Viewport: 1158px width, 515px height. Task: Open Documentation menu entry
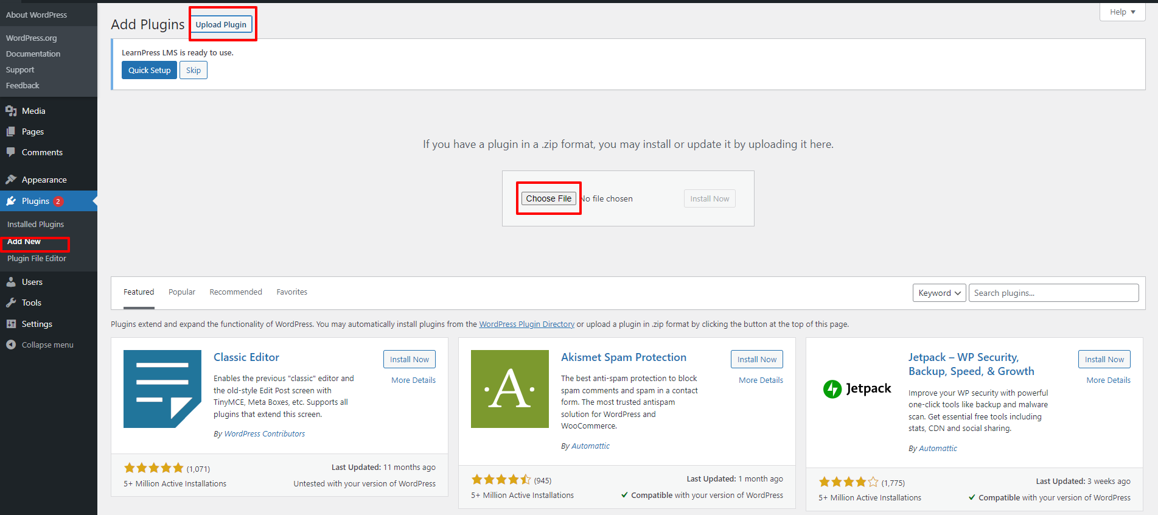[33, 54]
